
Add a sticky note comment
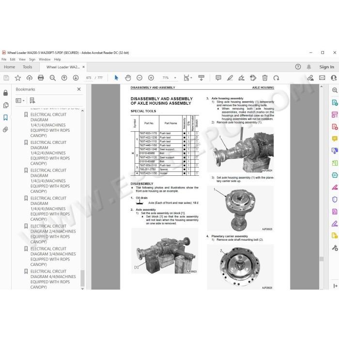pyautogui.click(x=218, y=78)
